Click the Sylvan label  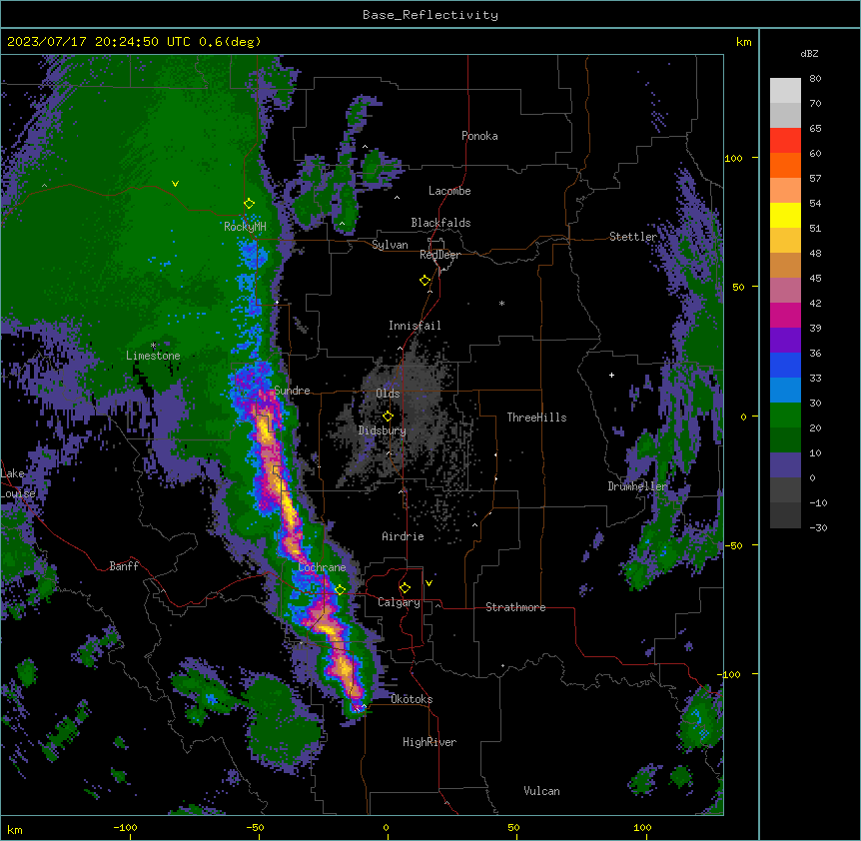390,245
